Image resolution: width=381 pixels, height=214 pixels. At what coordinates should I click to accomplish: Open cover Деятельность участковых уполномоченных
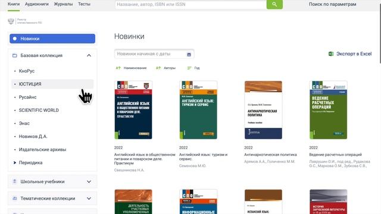pyautogui.click(x=133, y=202)
